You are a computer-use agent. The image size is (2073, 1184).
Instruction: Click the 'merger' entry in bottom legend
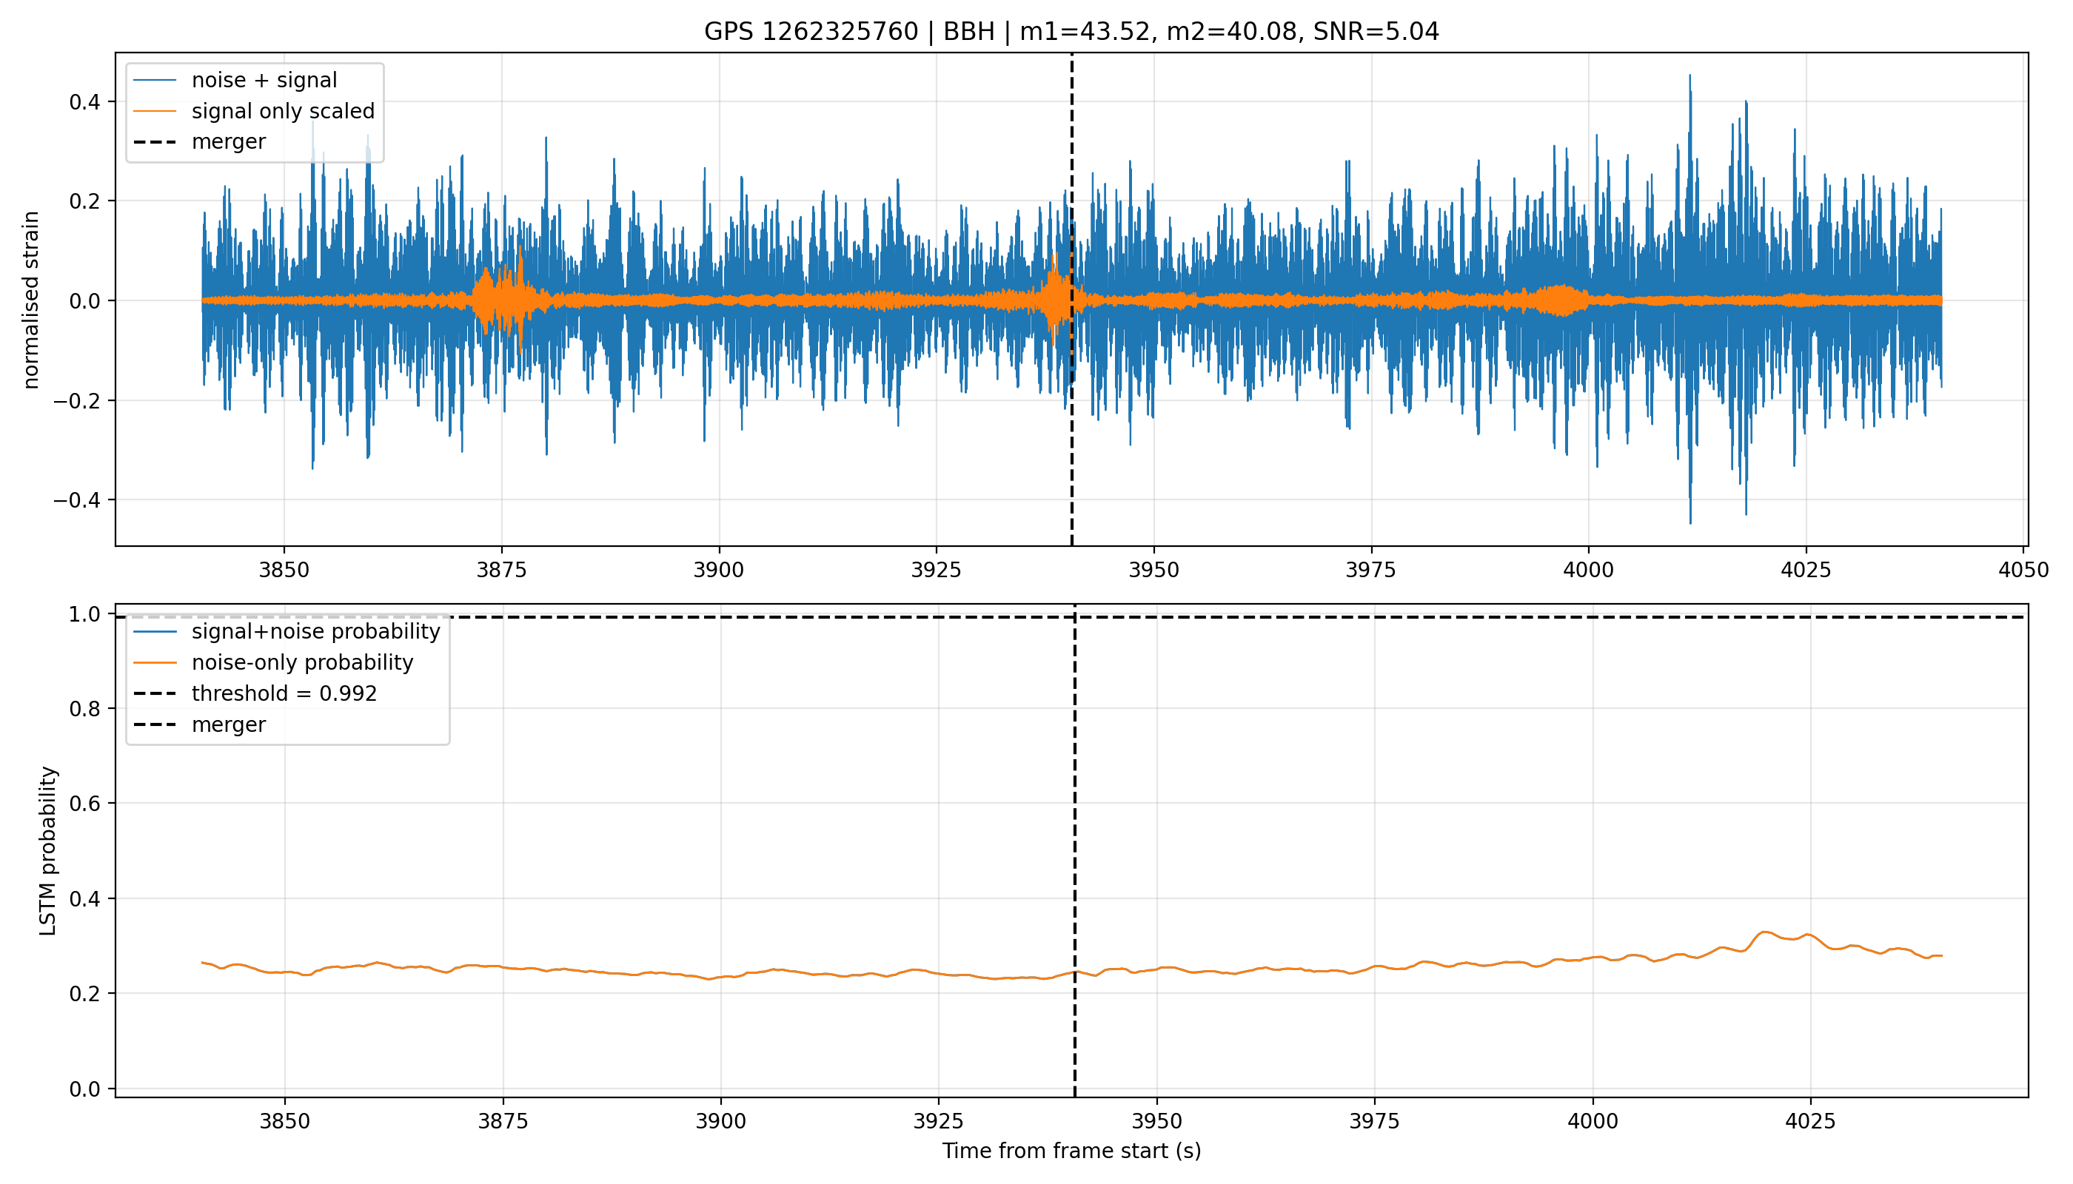click(228, 724)
